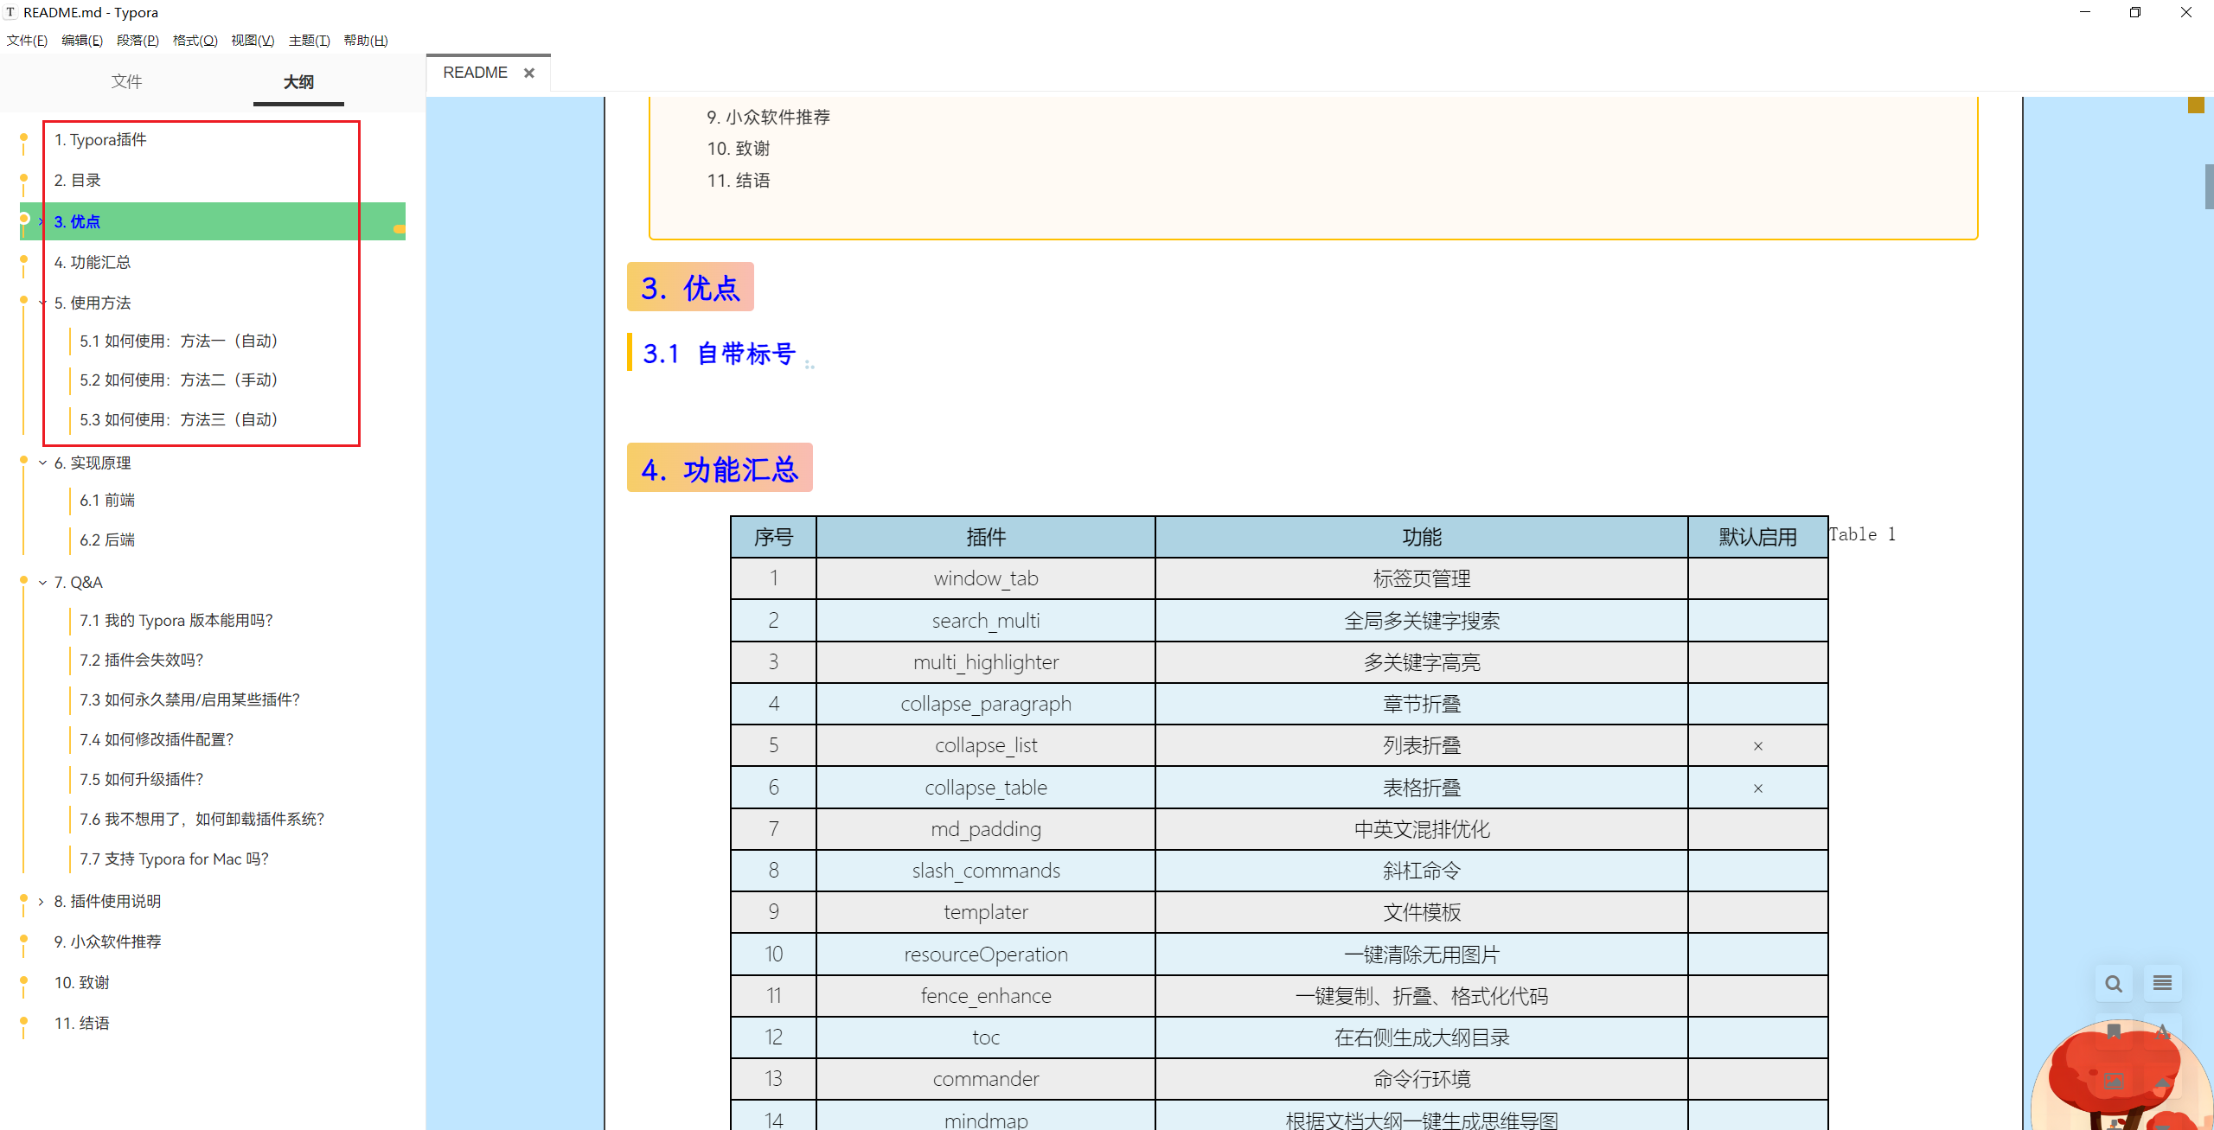Open the 格式(O) menu
The image size is (2214, 1130).
click(195, 41)
